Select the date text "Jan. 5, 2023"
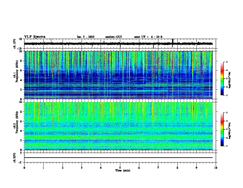 [x=86, y=37]
